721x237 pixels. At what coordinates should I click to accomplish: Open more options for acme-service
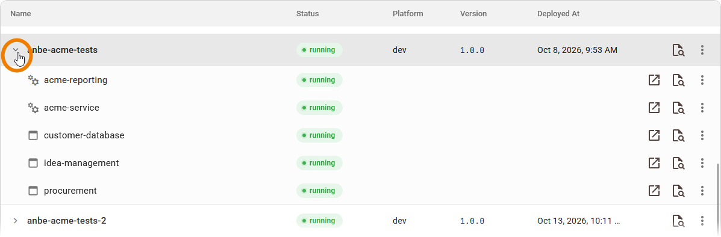coord(702,108)
